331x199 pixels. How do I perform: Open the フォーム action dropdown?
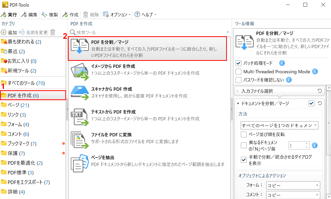click(x=293, y=185)
